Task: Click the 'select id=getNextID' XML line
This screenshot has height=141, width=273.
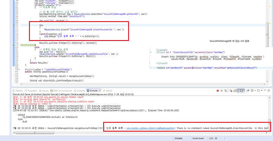Action: click(207, 68)
